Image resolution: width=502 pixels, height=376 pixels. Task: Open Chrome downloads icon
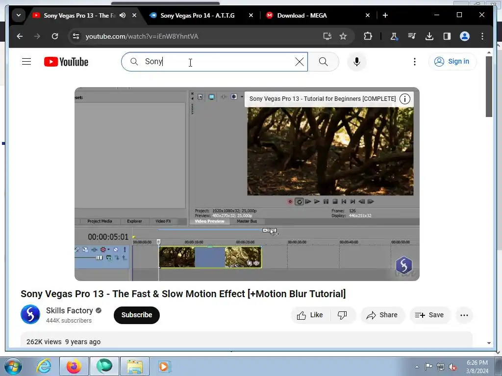[x=429, y=36]
